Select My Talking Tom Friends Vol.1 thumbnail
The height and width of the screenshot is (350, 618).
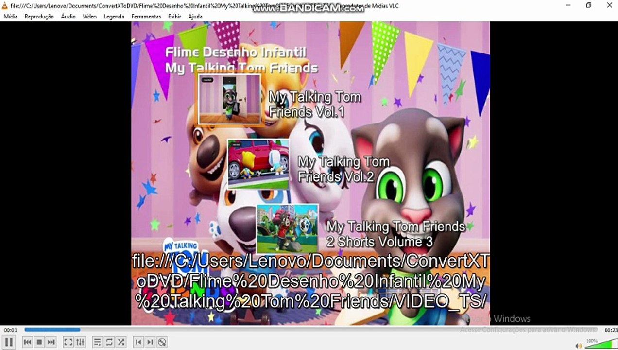click(230, 100)
